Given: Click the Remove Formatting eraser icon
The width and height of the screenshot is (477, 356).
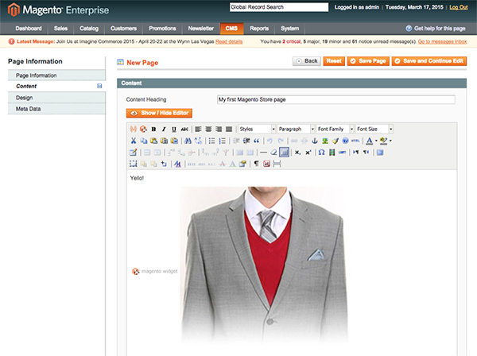Looking at the screenshot, I should pos(273,153).
